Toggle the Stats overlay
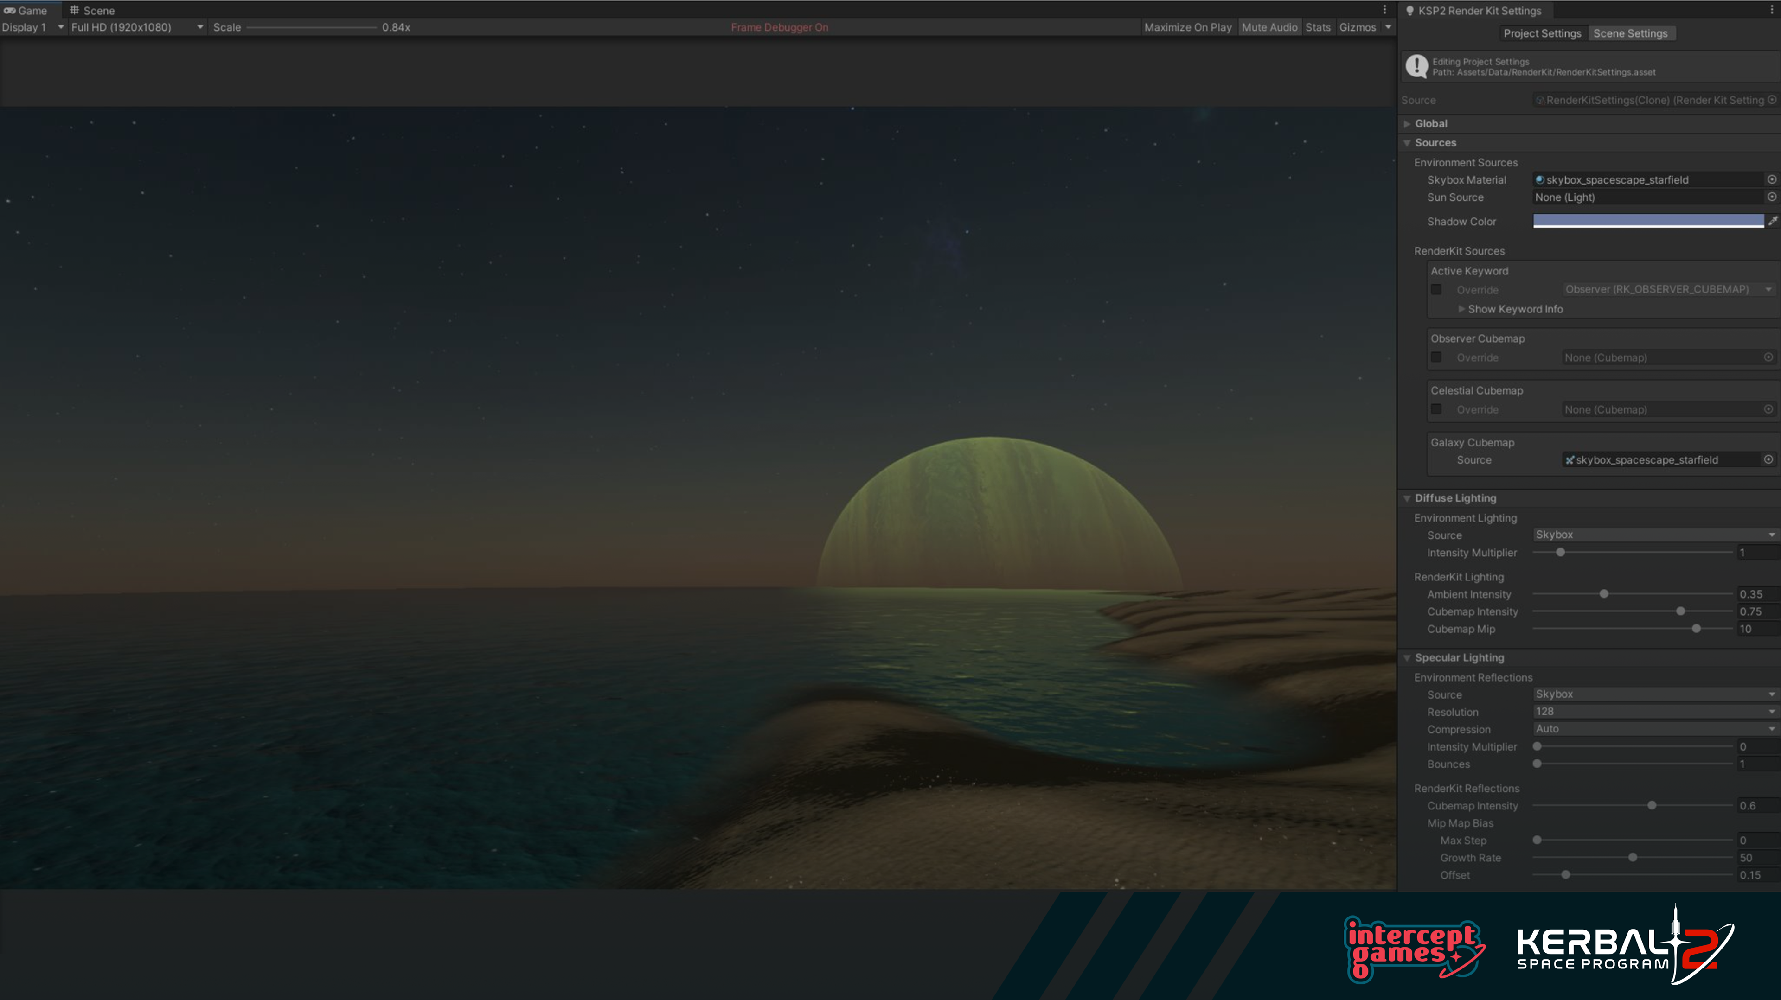 coord(1318,28)
